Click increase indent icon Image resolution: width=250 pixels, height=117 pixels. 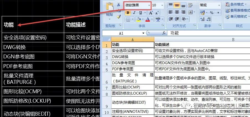tap(177, 19)
